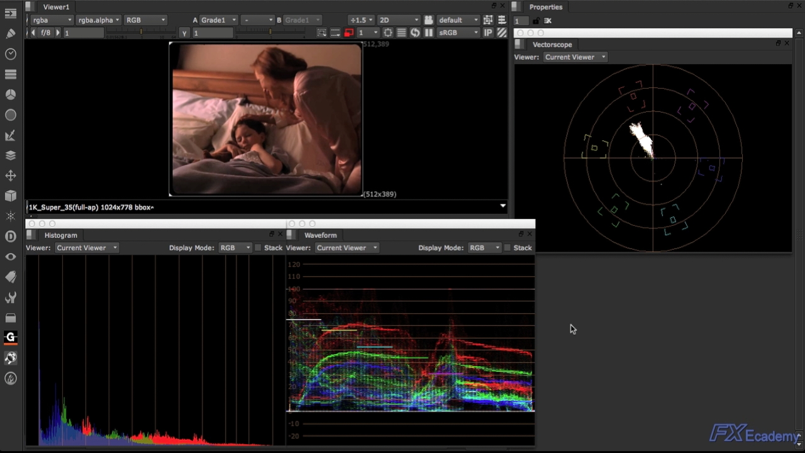The image size is (805, 453).
Task: Click the f/8 gain button
Action: [x=45, y=33]
